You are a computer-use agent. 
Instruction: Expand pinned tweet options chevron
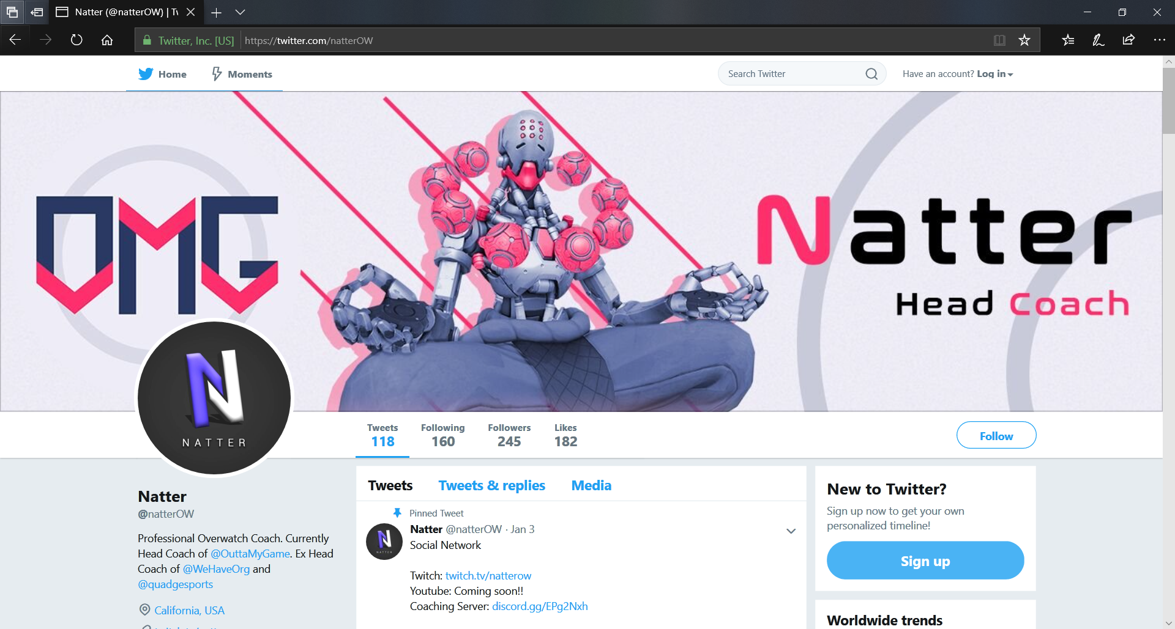791,531
